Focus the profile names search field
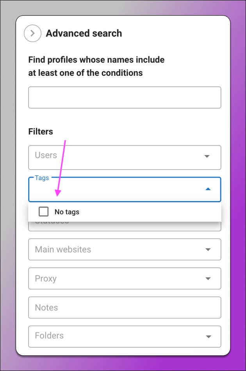246x371 pixels. pyautogui.click(x=125, y=98)
